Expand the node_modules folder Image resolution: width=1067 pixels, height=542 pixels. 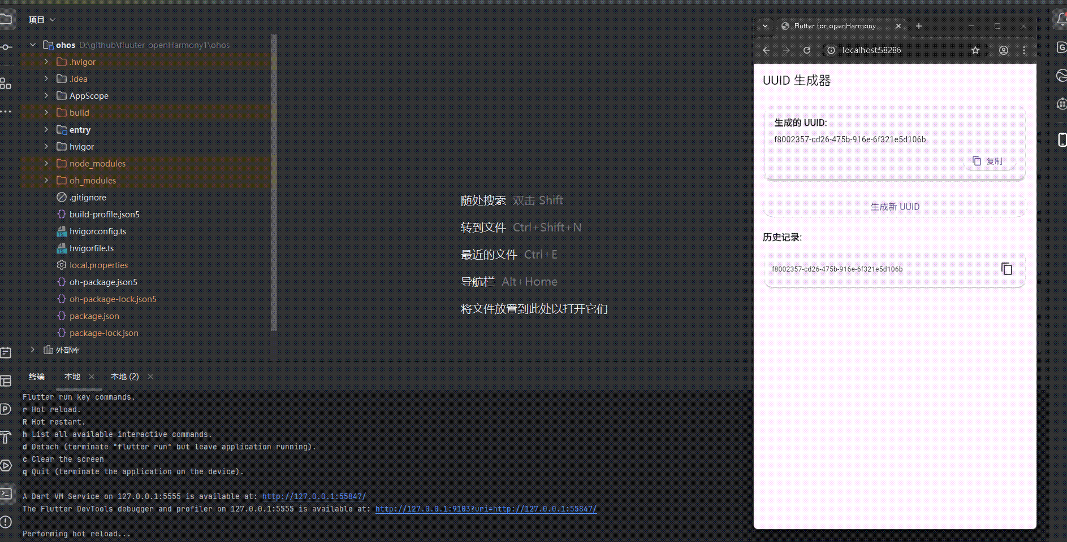pyautogui.click(x=46, y=163)
